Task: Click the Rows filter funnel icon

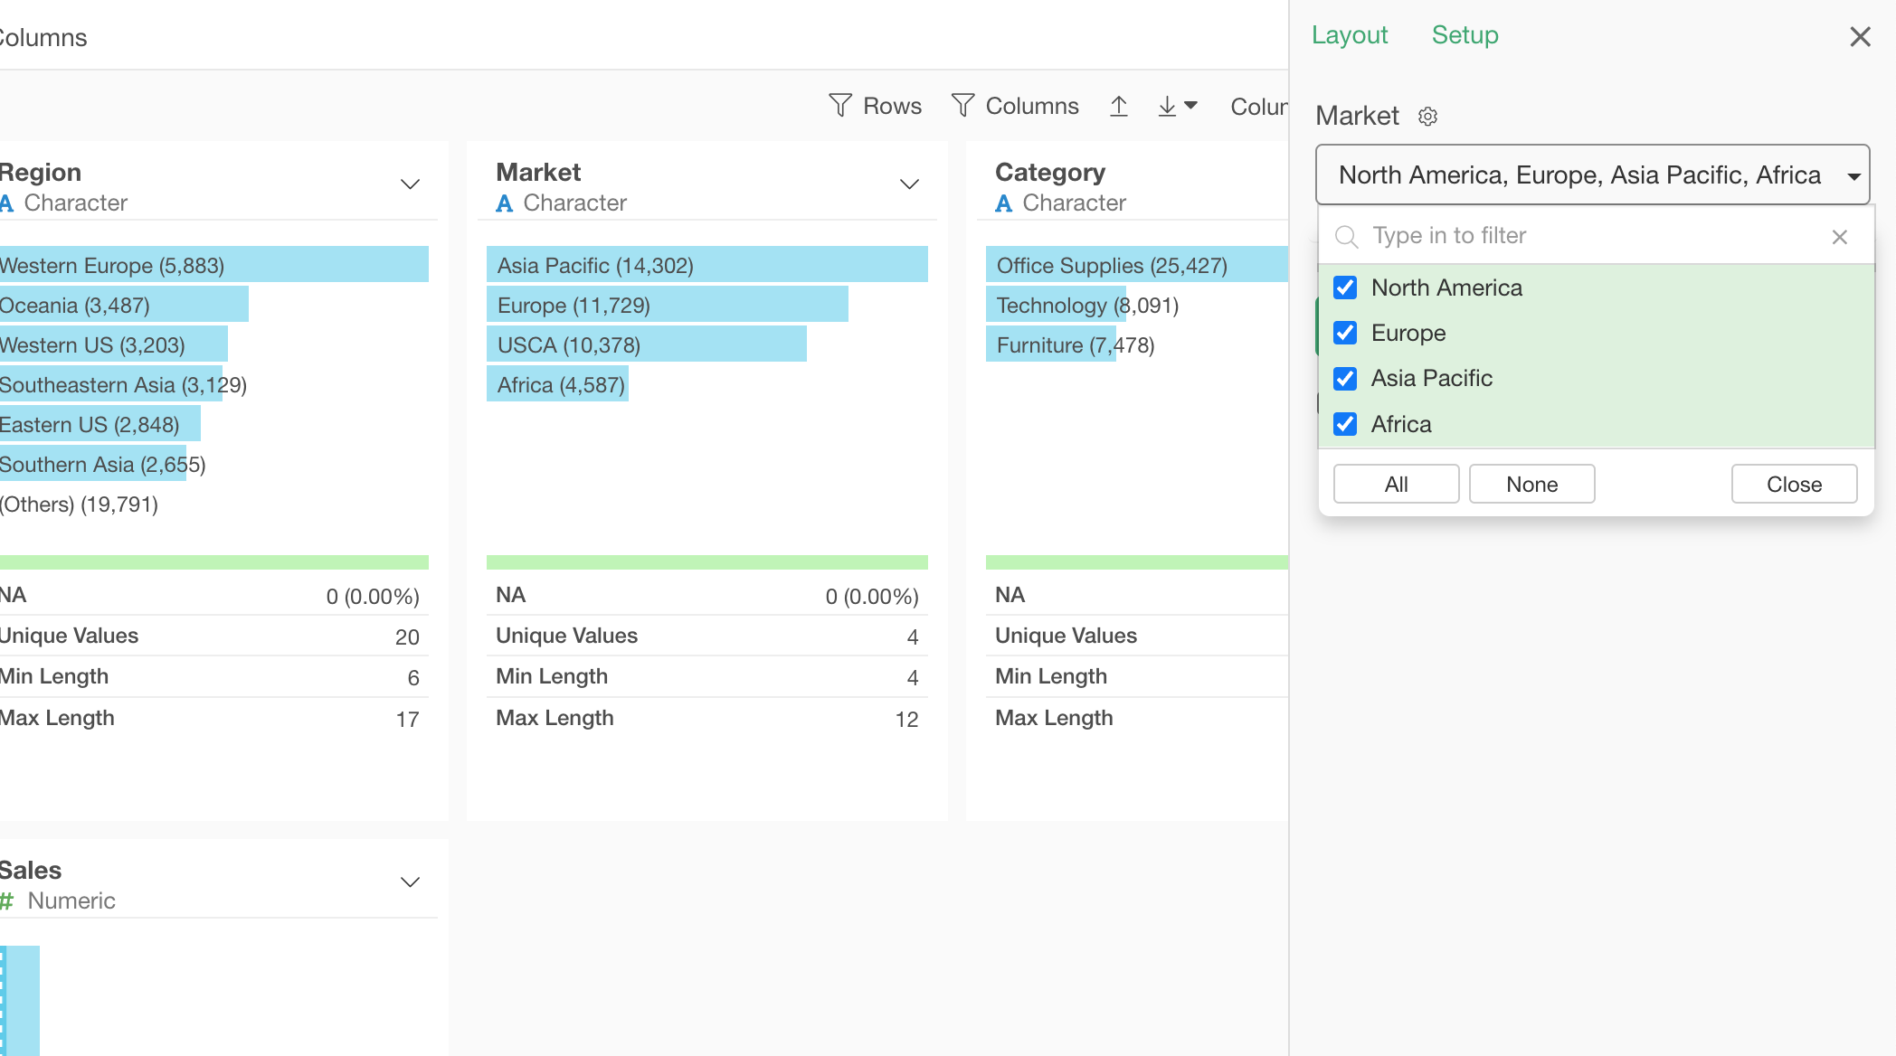Action: [x=840, y=106]
